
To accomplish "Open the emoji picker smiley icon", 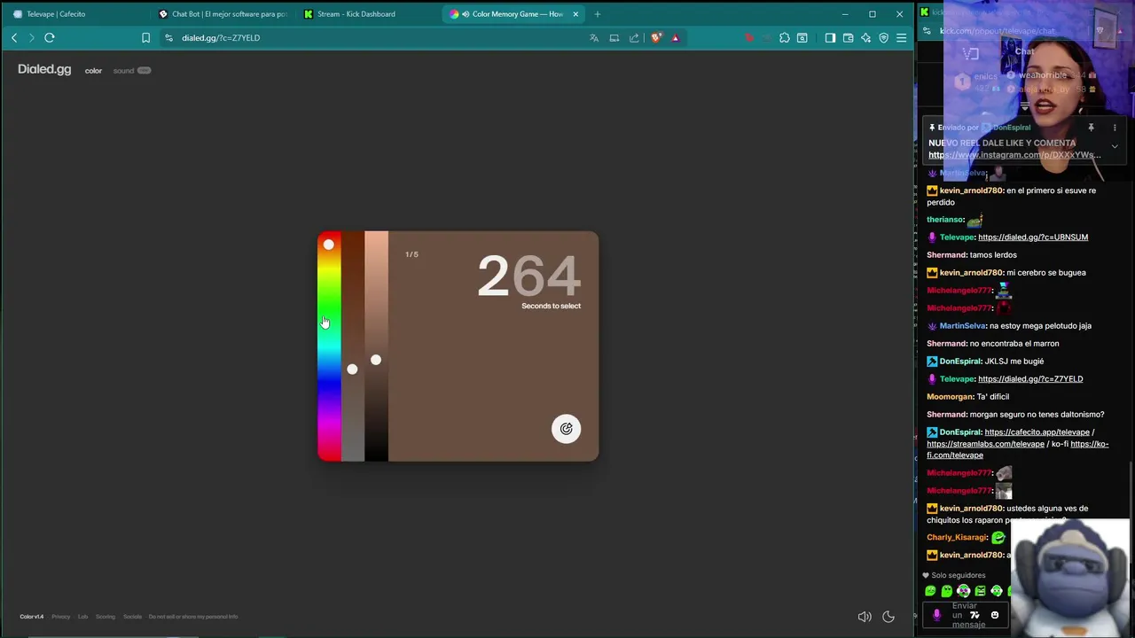I will (994, 615).
